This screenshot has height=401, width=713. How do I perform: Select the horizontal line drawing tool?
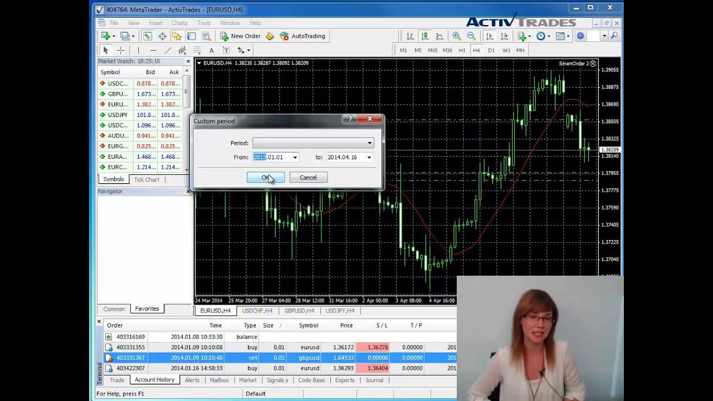pyautogui.click(x=153, y=50)
